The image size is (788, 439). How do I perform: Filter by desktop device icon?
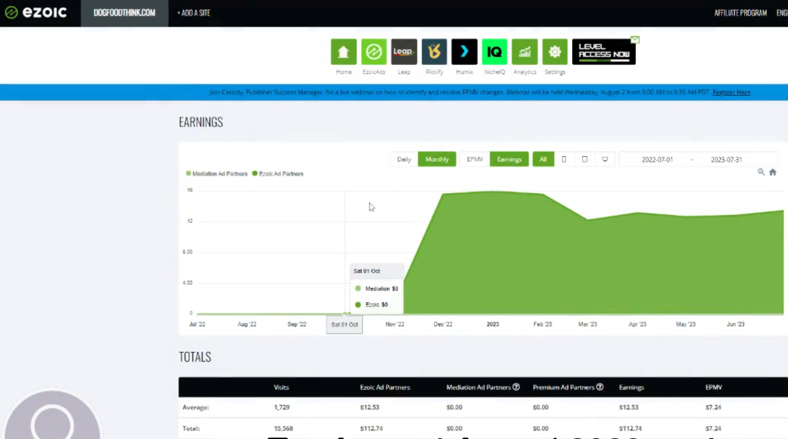coord(605,159)
